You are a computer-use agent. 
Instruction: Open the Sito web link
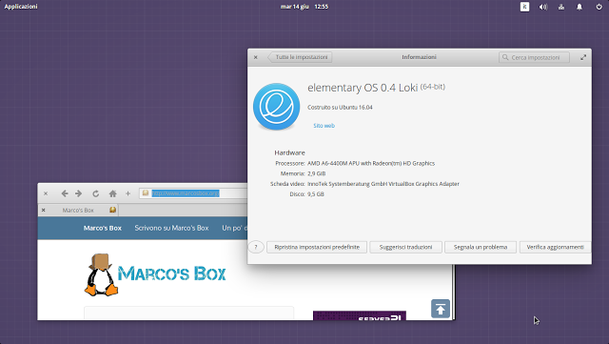(324, 126)
